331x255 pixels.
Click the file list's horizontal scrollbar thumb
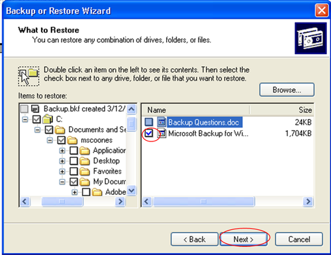tap(204, 201)
